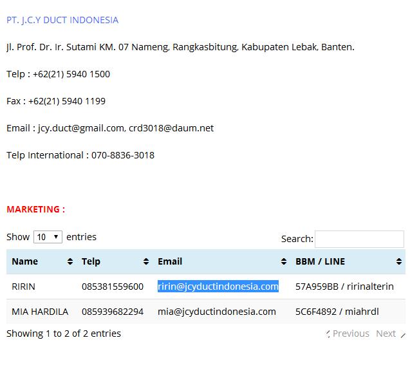The image size is (410, 367).
Task: Click the Name column sort arrows
Action: point(70,261)
